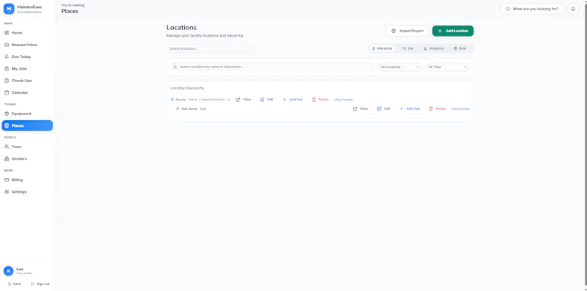This screenshot has height=291, width=587.
Task: Delete the Home location
Action: (x=320, y=100)
